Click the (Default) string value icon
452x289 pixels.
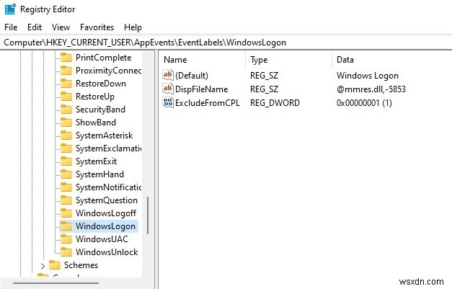[x=168, y=75]
